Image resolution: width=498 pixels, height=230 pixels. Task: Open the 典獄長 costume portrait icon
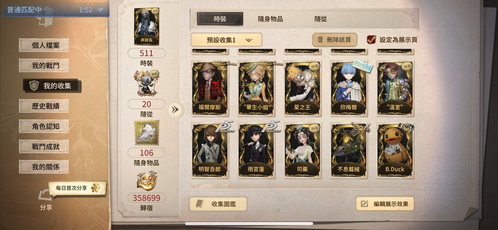pos(146,26)
